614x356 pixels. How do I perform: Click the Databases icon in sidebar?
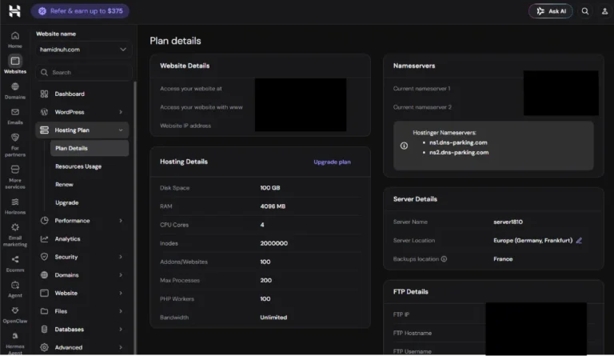click(x=44, y=330)
